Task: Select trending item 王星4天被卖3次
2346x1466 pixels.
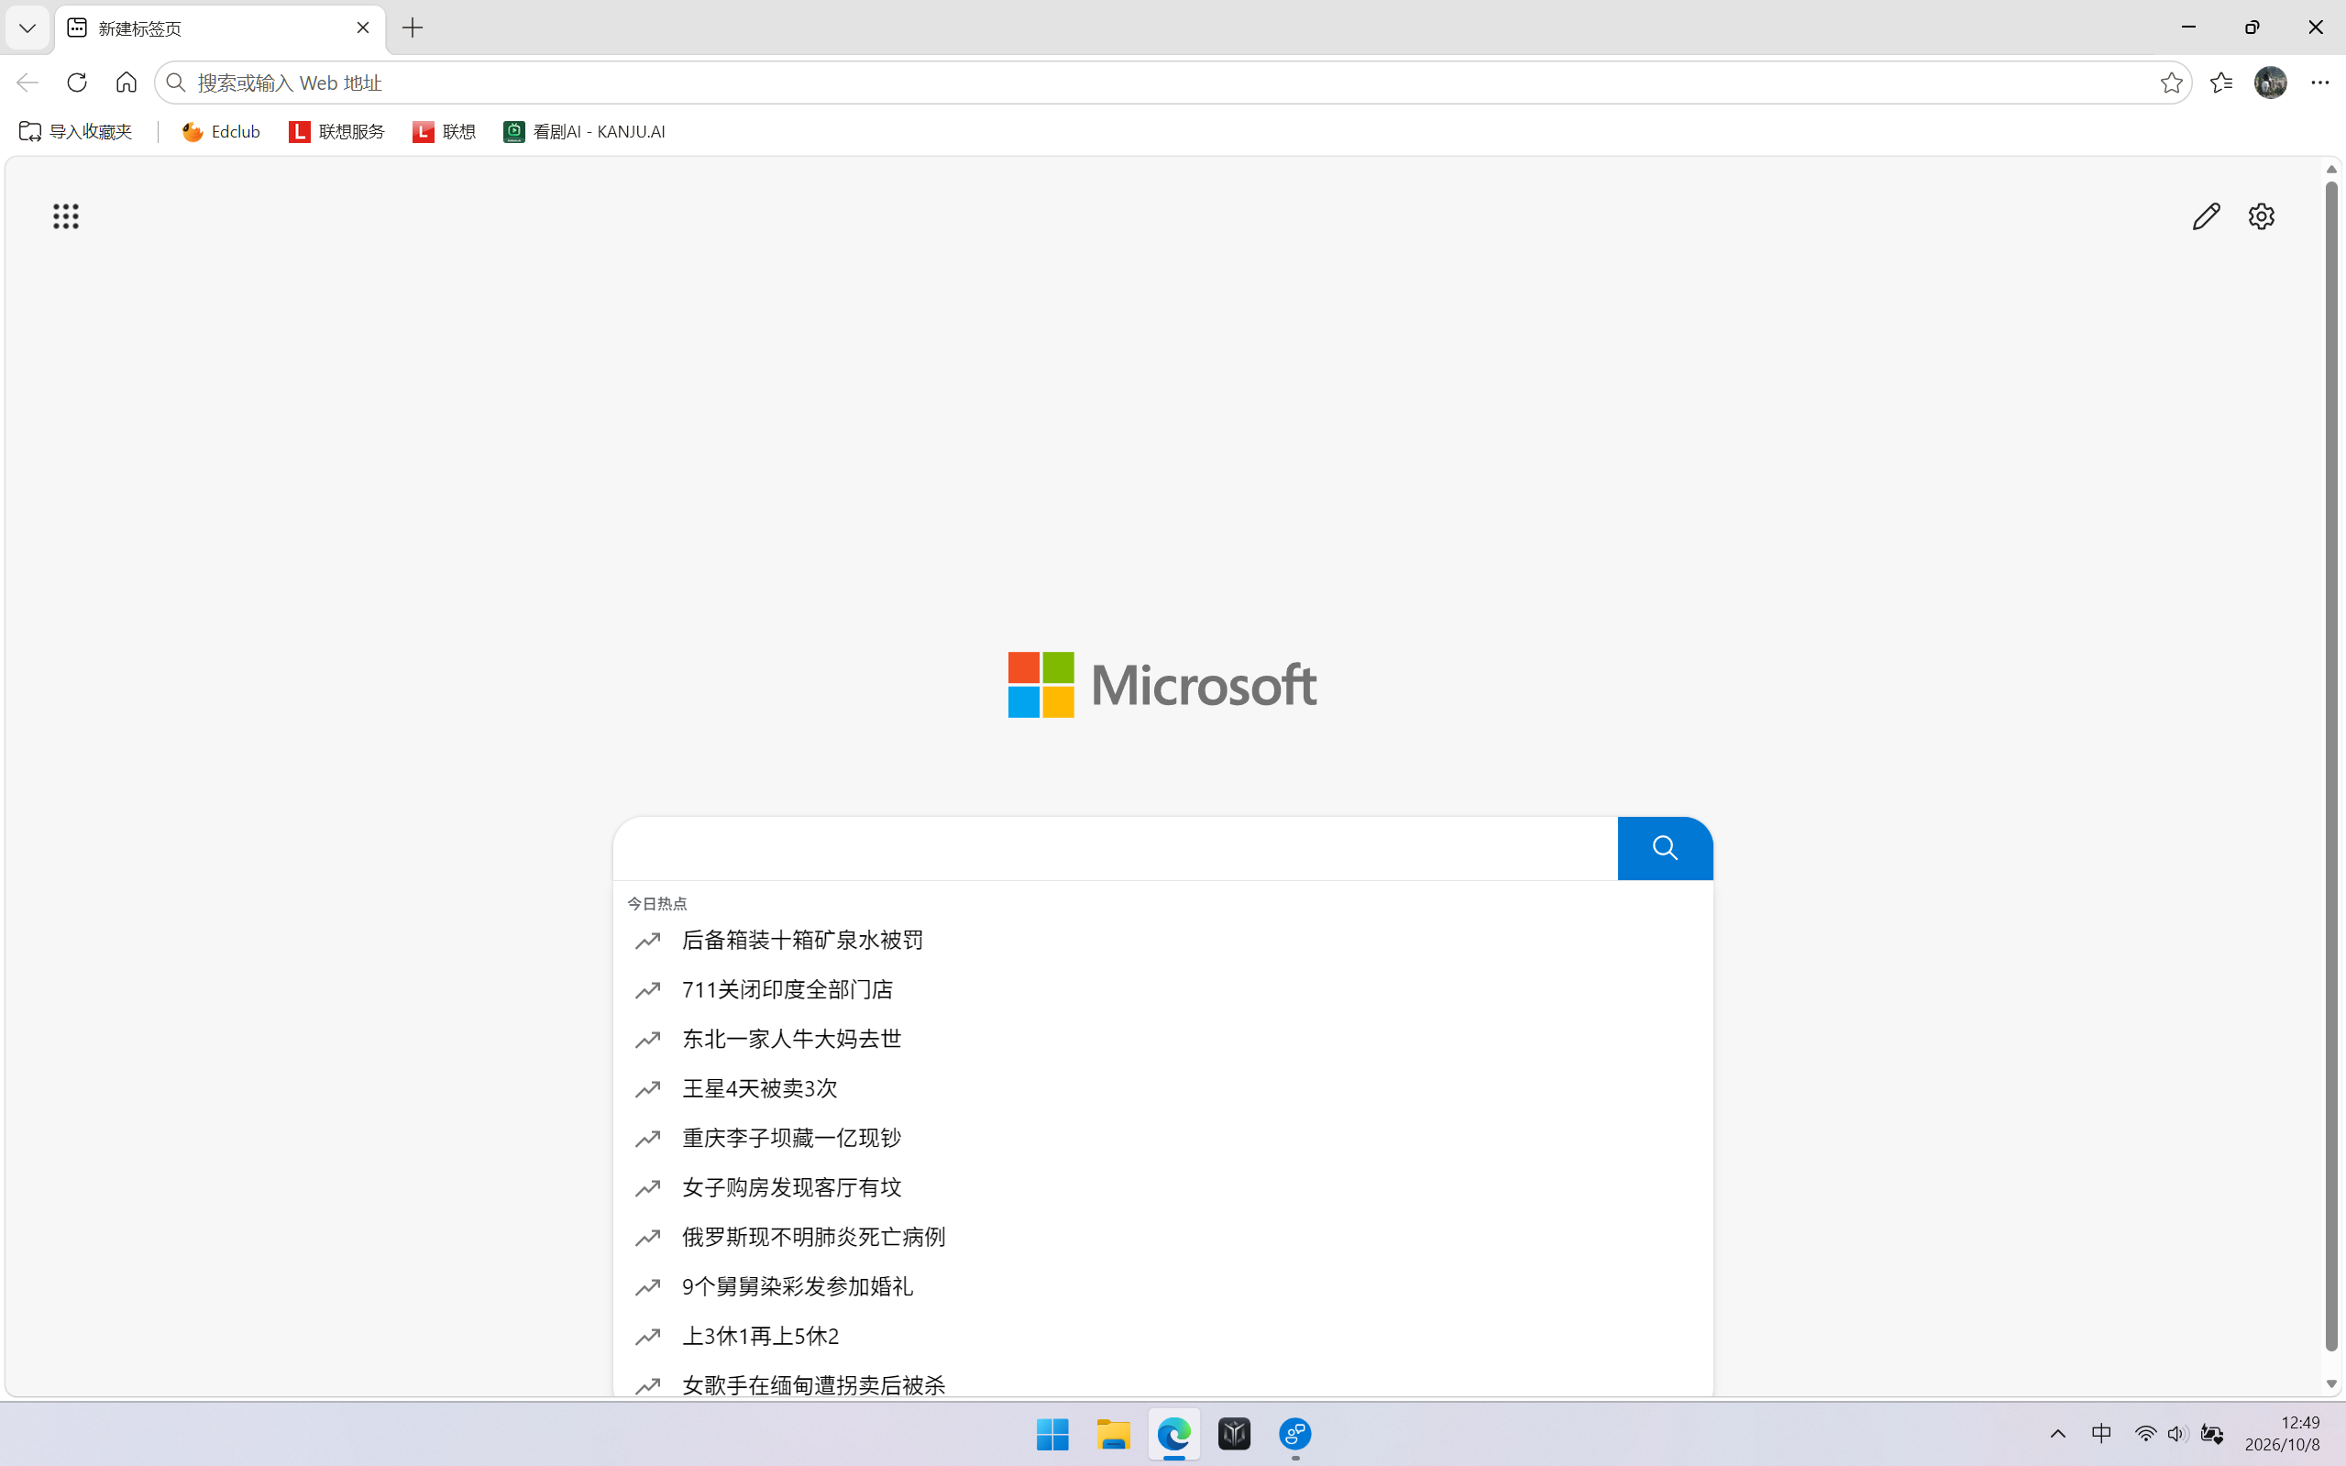Action: click(x=1163, y=1089)
